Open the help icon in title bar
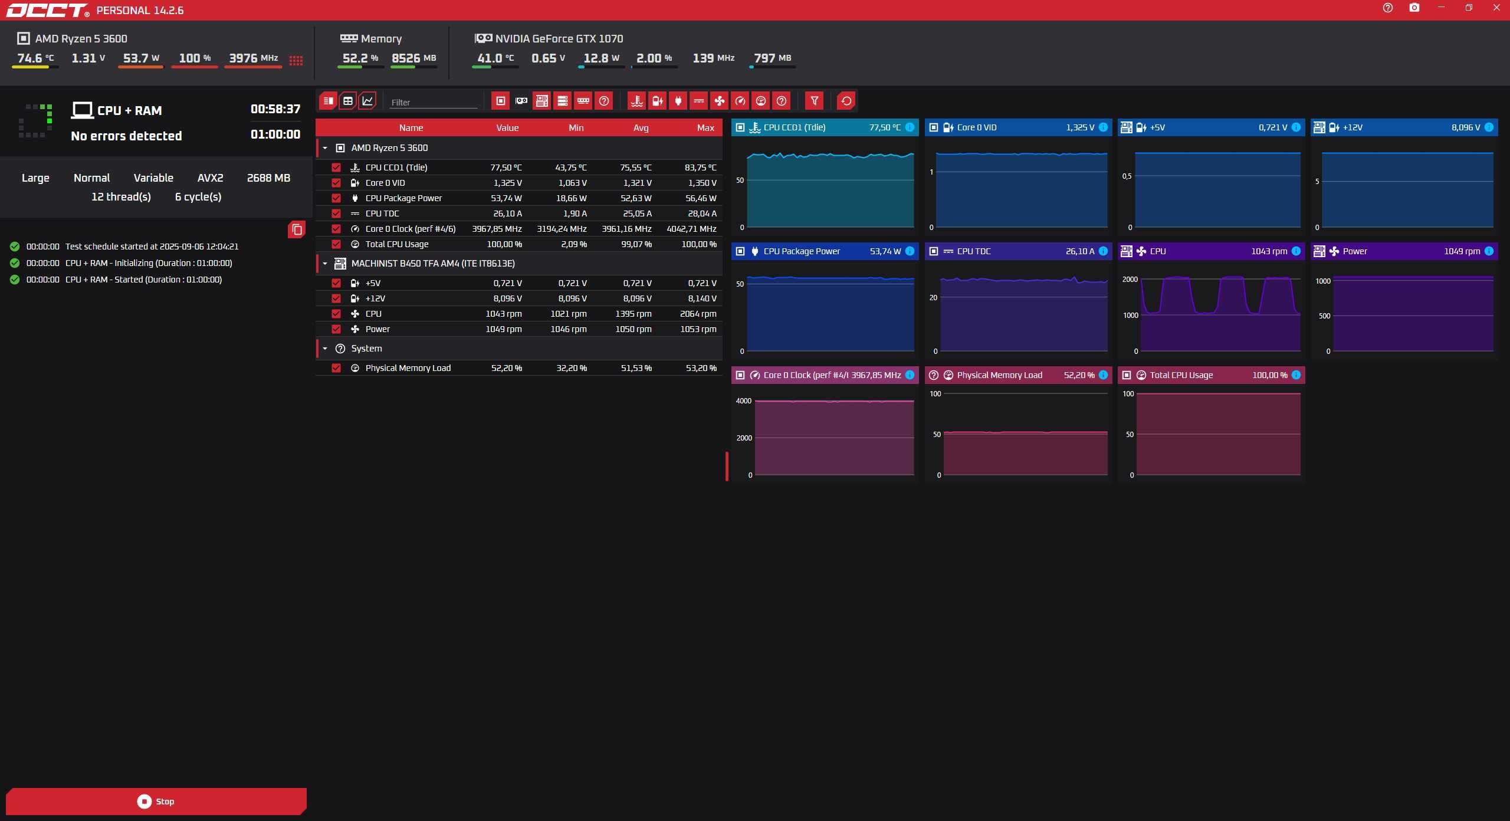The image size is (1510, 821). coord(1388,8)
